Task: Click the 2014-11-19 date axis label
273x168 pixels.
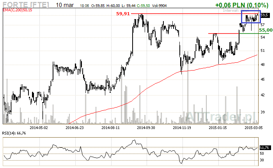Action: tap(182, 127)
